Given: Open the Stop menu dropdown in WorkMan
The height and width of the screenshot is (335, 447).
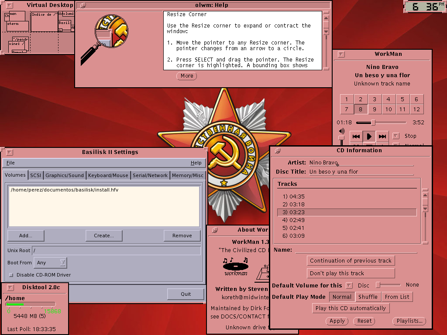Looking at the screenshot, I should 396,136.
